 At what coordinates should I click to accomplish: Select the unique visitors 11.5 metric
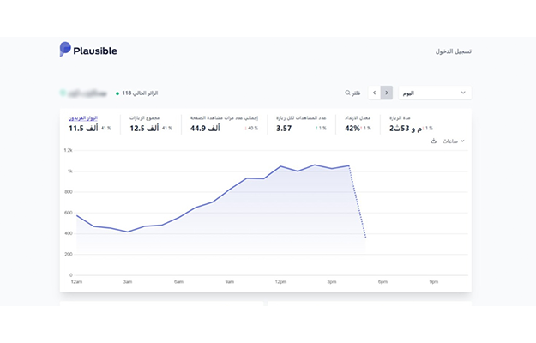[90, 123]
